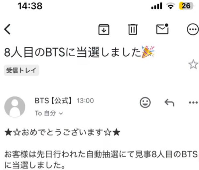199x170 pixels.
Task: Tap the BTS【公式】 sender name
Action: (53, 101)
